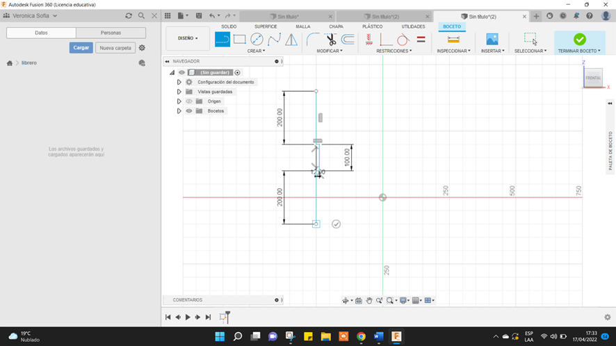Click the Redo arrow

coord(228,16)
